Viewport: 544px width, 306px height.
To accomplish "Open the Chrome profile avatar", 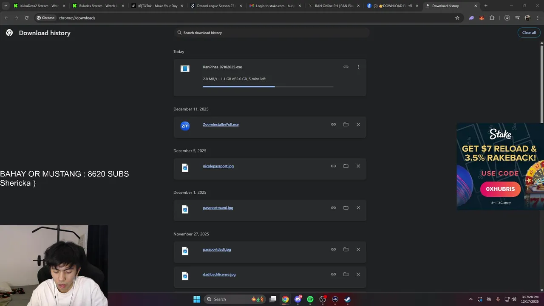I will (x=527, y=18).
